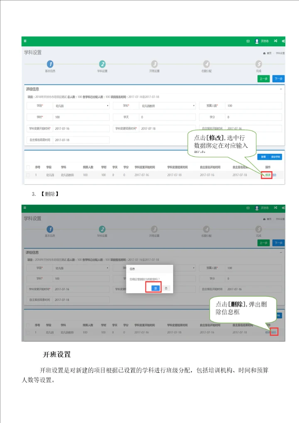299x423 pixels.
Task: Click the 学时 input field in the upper form
Action: pyautogui.click(x=81, y=117)
